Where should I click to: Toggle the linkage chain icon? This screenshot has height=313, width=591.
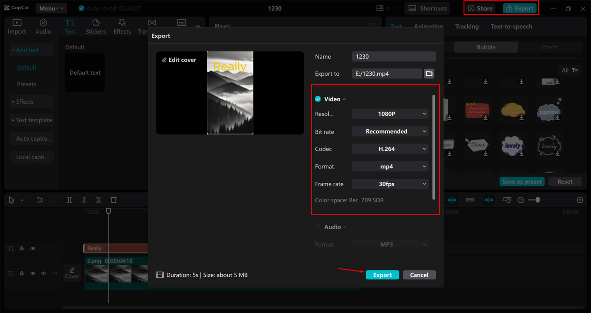[470, 200]
